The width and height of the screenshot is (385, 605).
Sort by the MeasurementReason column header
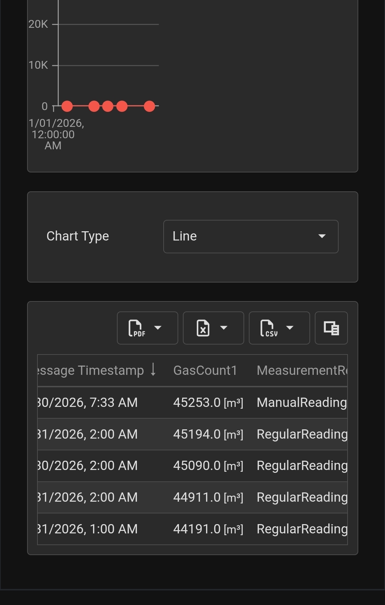(302, 371)
